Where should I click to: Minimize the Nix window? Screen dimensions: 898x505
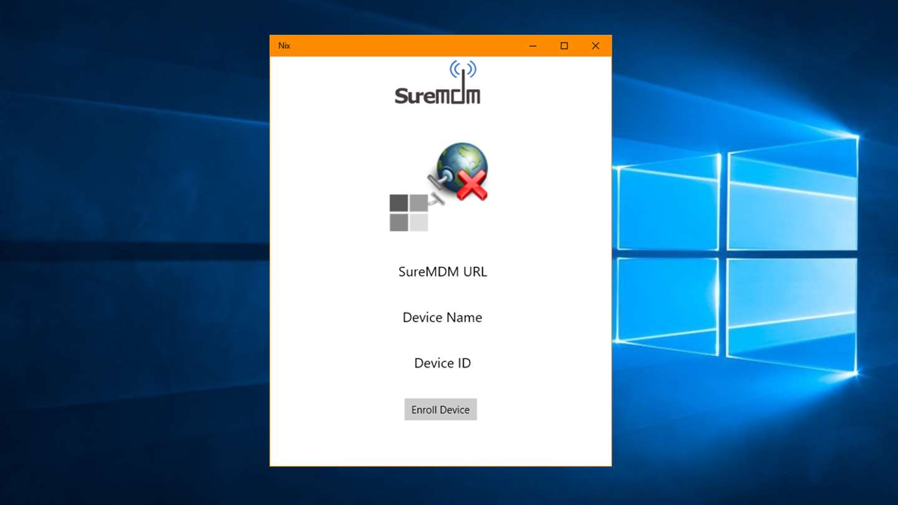[x=533, y=46]
